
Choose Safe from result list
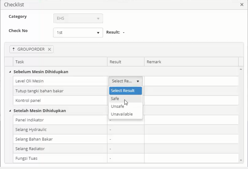pyautogui.click(x=115, y=99)
